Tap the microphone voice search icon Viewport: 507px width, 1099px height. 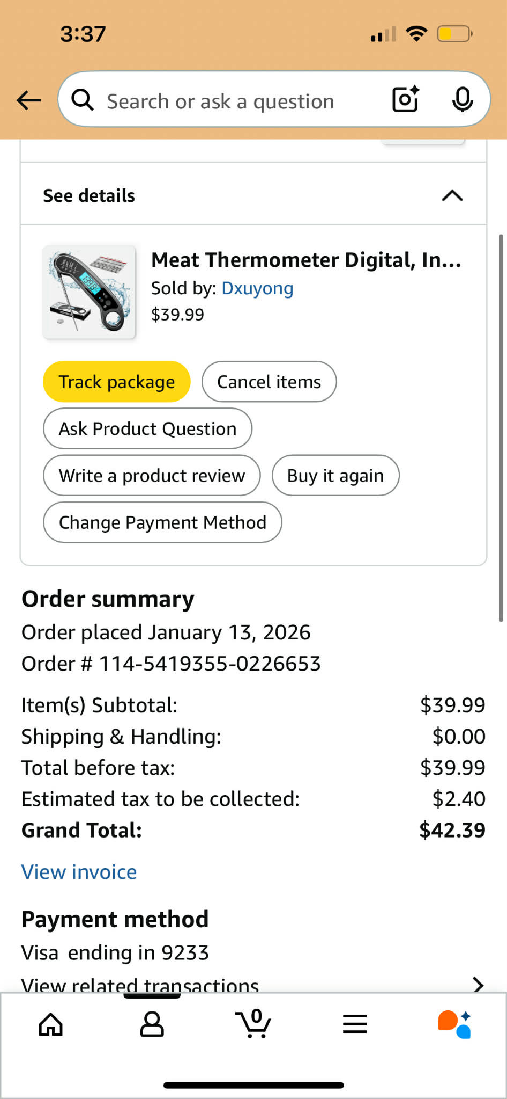coord(462,99)
